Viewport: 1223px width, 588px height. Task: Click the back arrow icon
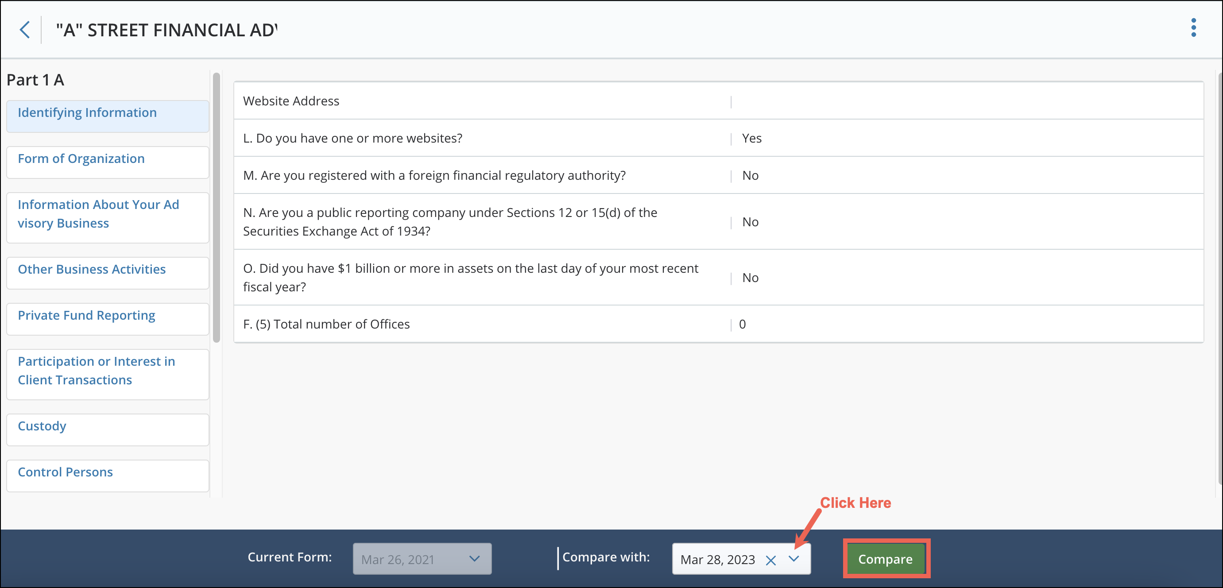click(x=25, y=30)
